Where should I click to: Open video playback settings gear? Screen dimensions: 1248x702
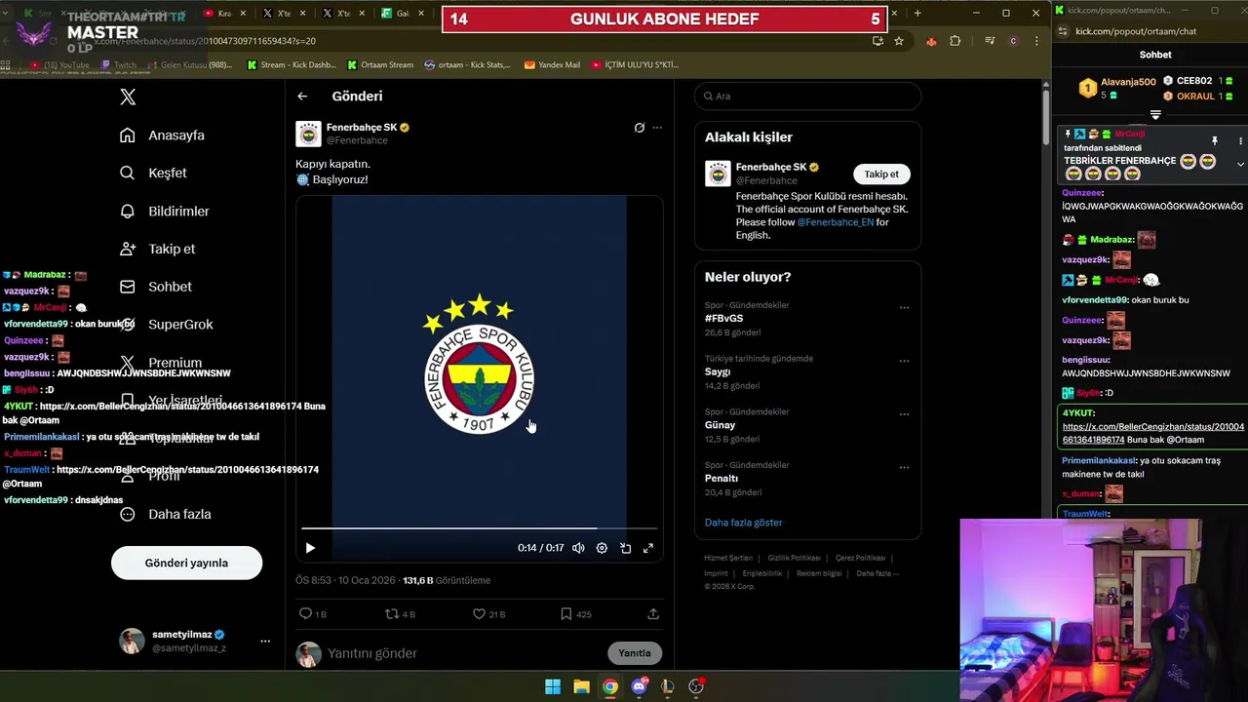coord(602,548)
